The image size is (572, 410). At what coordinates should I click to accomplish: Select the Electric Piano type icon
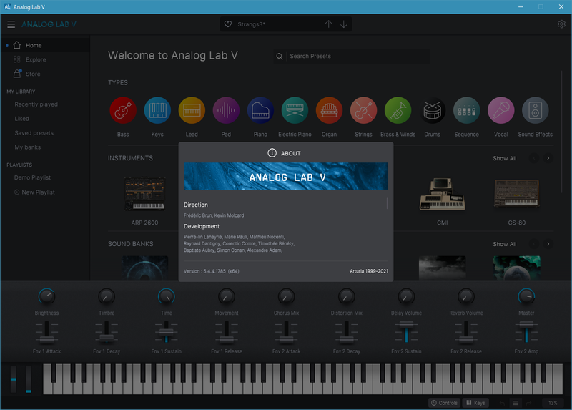click(295, 110)
